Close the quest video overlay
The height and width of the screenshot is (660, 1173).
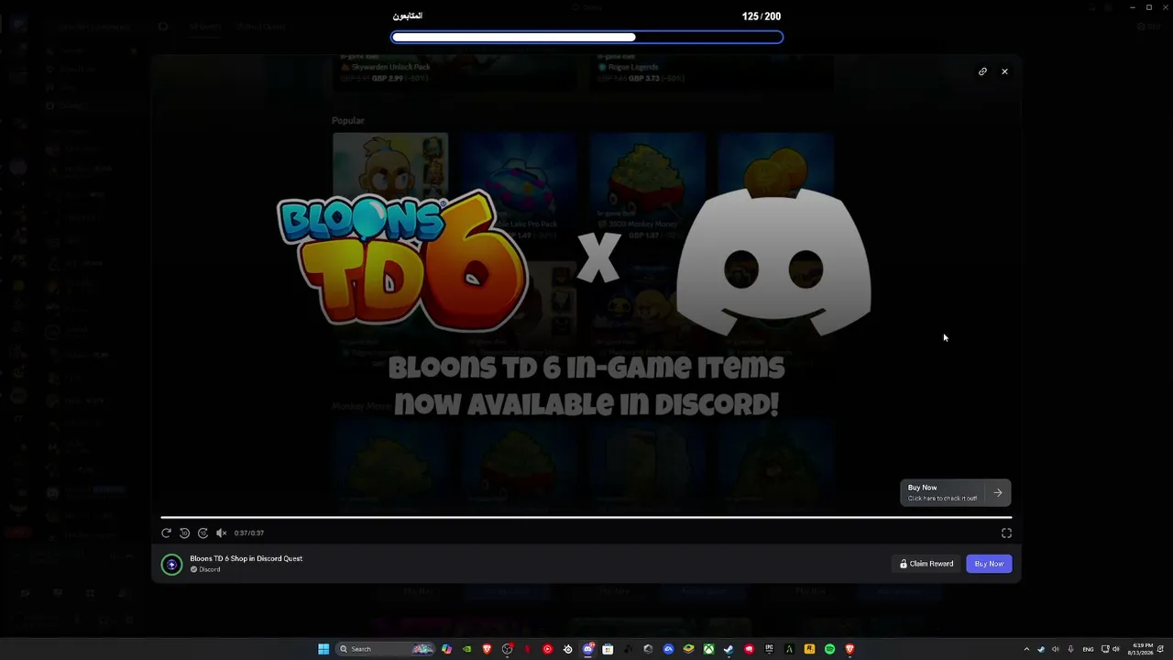[x=1004, y=71]
